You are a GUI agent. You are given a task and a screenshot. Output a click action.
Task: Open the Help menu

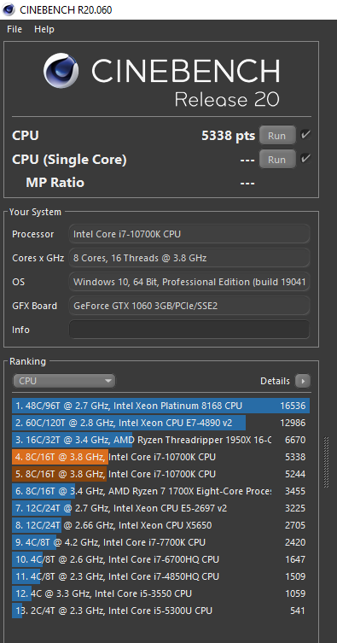44,29
